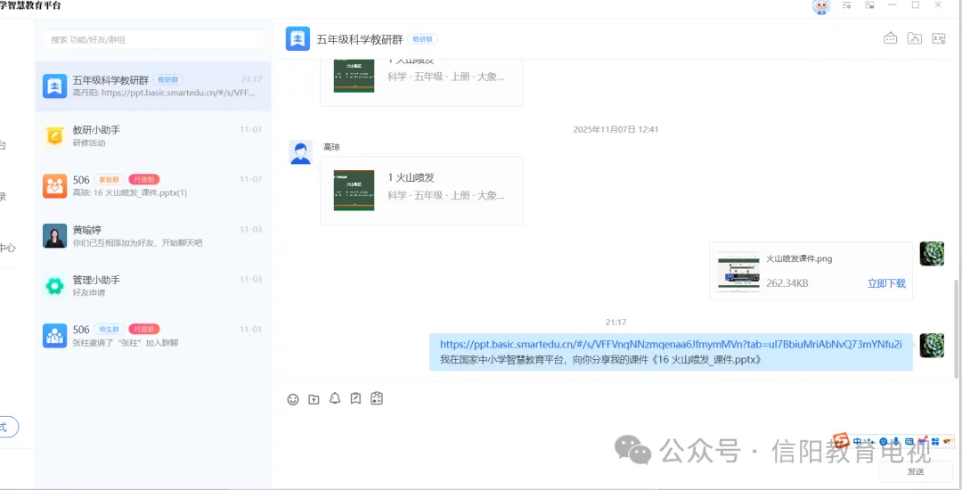Open the Sogou soft keyboard icon
The image size is (962, 490).
(909, 441)
